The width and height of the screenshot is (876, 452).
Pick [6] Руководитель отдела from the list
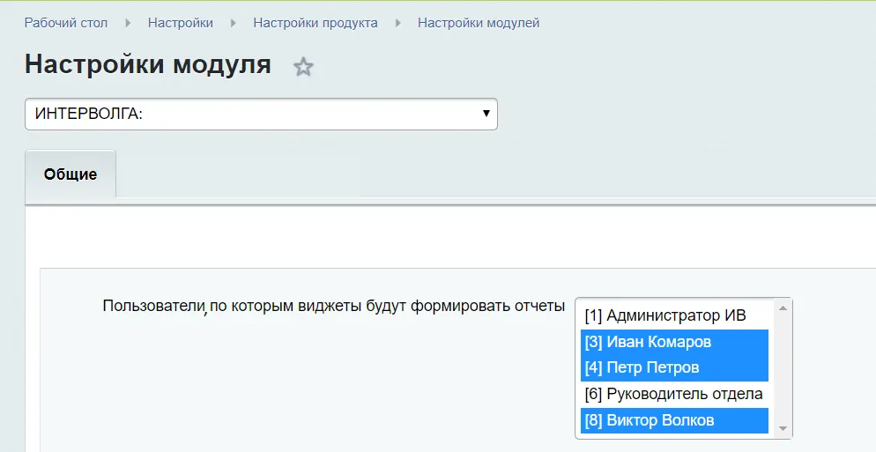coord(674,394)
